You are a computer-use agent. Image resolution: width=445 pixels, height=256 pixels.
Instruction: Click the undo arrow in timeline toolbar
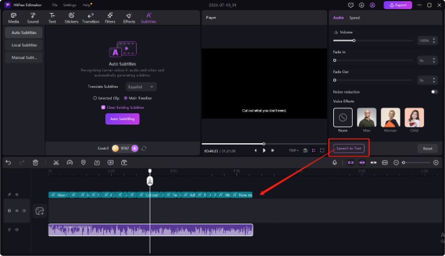pos(8,163)
